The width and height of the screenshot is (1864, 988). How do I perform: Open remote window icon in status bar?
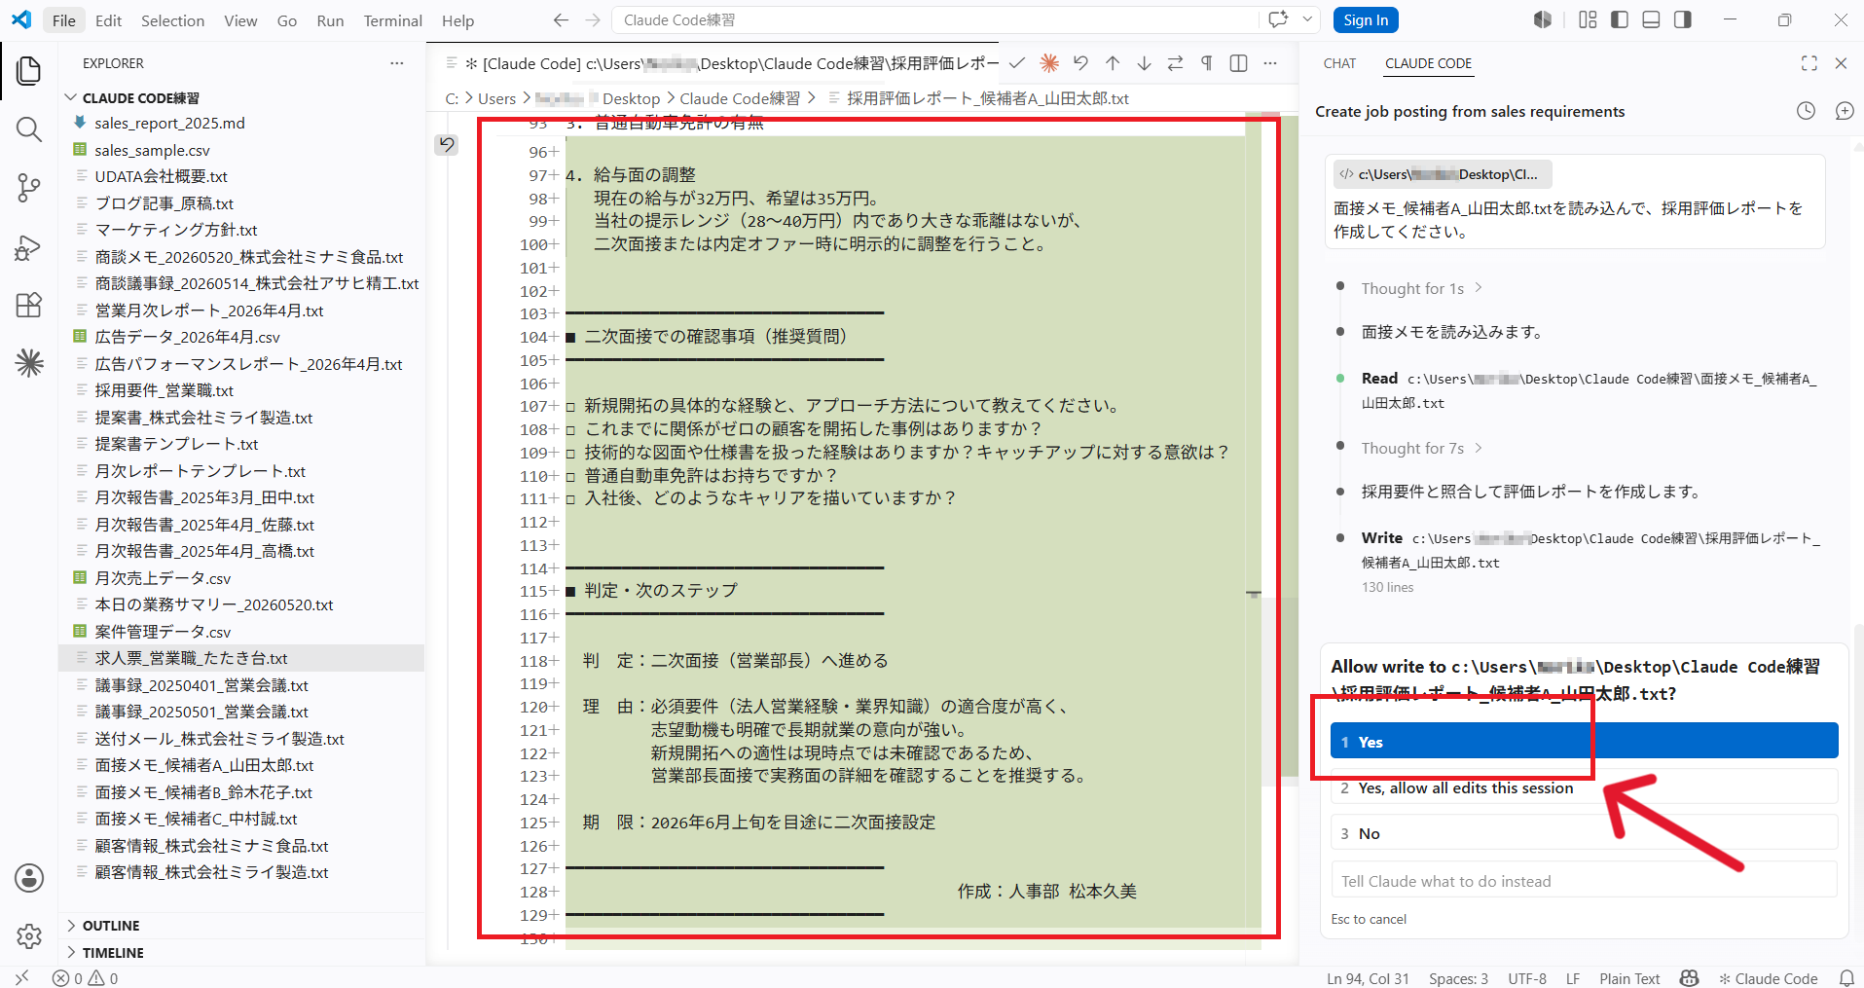tap(21, 977)
